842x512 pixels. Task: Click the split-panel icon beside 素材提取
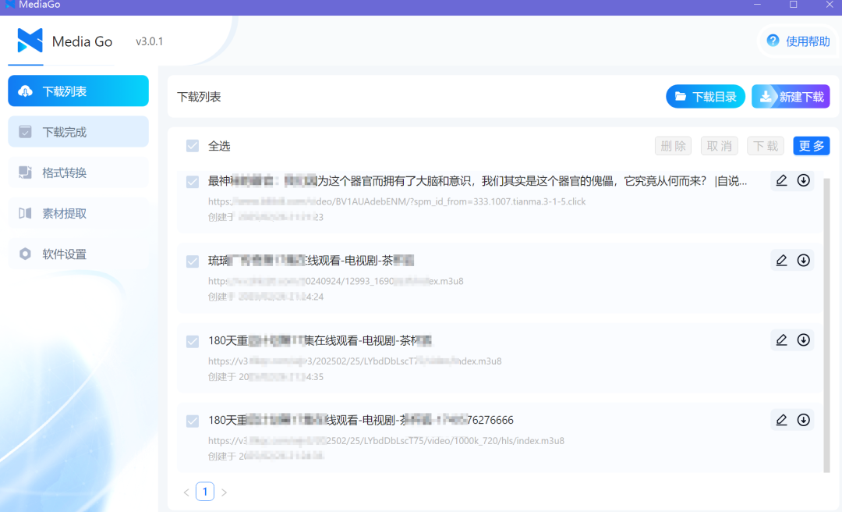click(25, 214)
